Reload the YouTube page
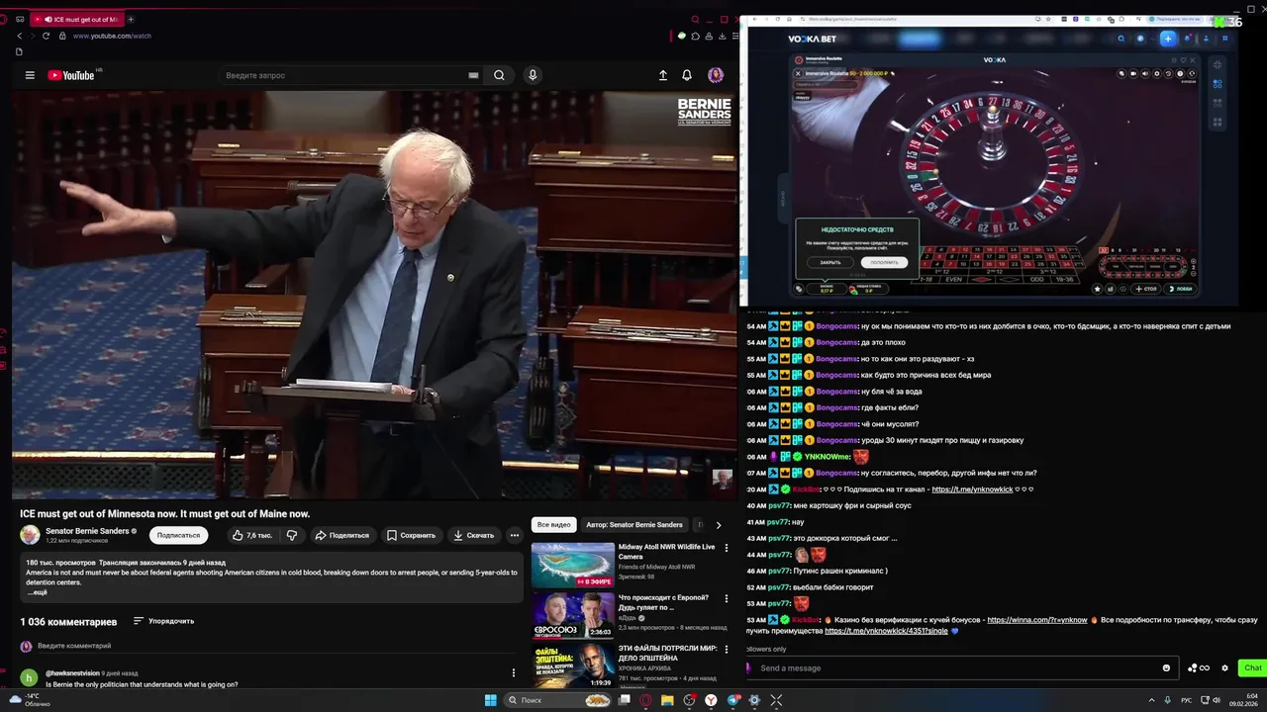Image resolution: width=1267 pixels, height=712 pixels. (x=46, y=36)
